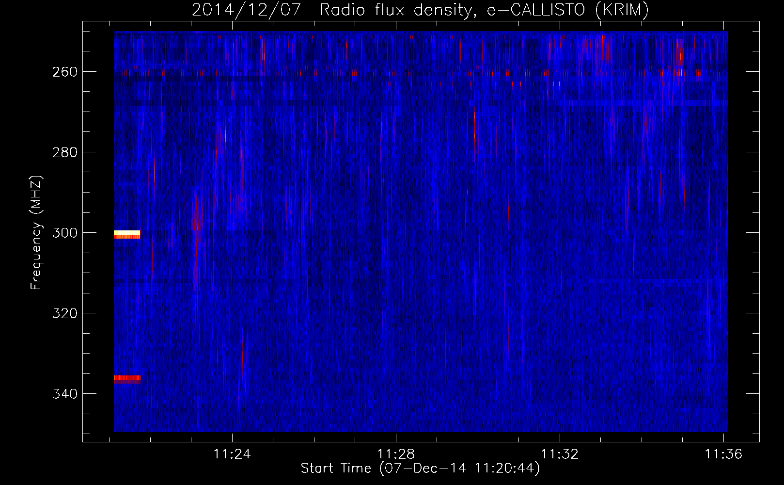Click the 11:36 time tick label
784x485 pixels.
coord(723,454)
